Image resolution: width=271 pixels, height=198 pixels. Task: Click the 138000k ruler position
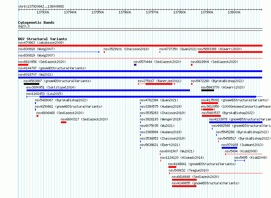tap(234, 12)
